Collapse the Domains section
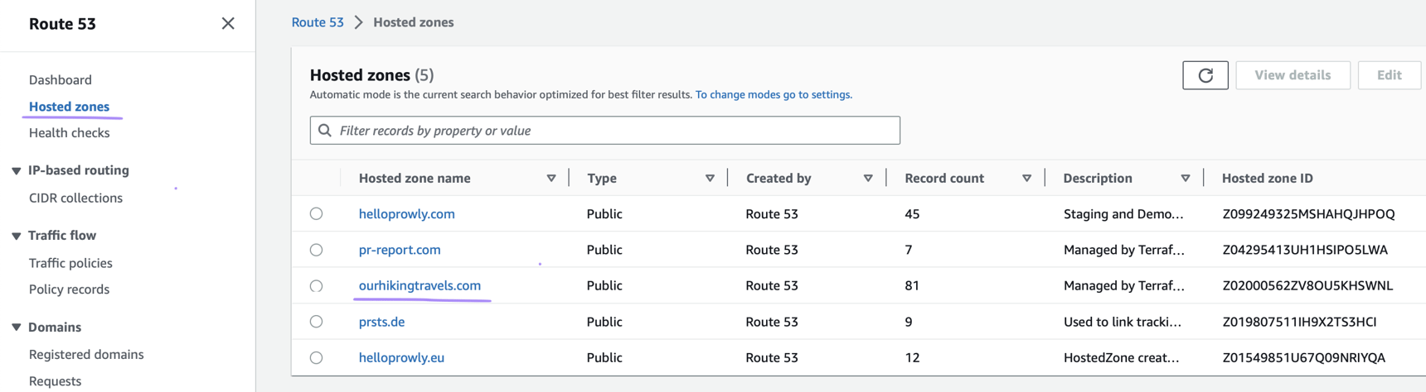This screenshot has height=392, width=1426. tap(16, 328)
